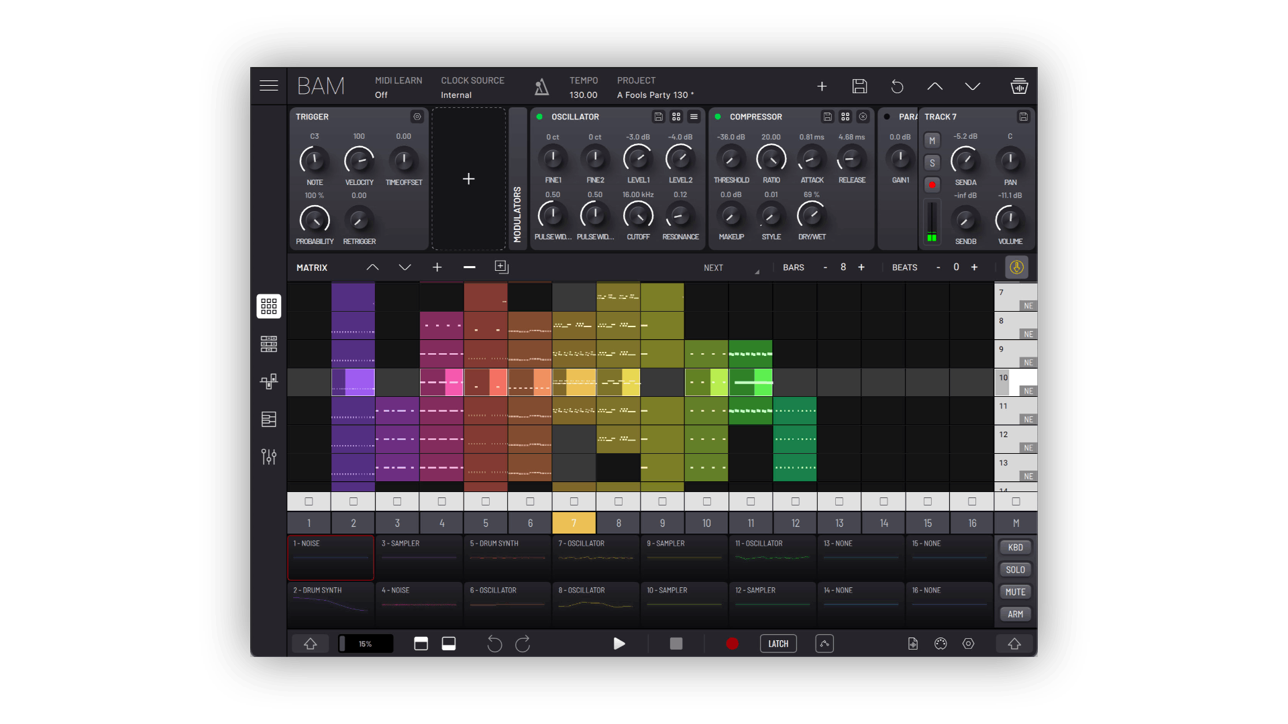
Task: Click the trash bin icon
Action: [1018, 86]
